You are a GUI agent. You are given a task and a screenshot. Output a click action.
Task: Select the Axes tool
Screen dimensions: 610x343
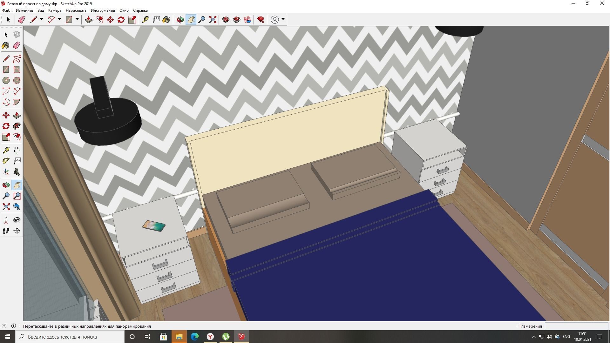[x=6, y=172]
